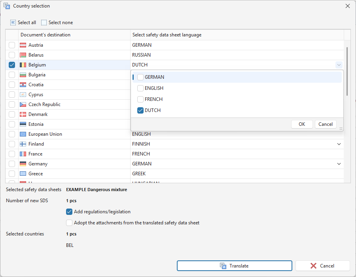Image resolution: width=356 pixels, height=277 pixels.
Task: Click the Denmark flag icon
Action: [23, 114]
